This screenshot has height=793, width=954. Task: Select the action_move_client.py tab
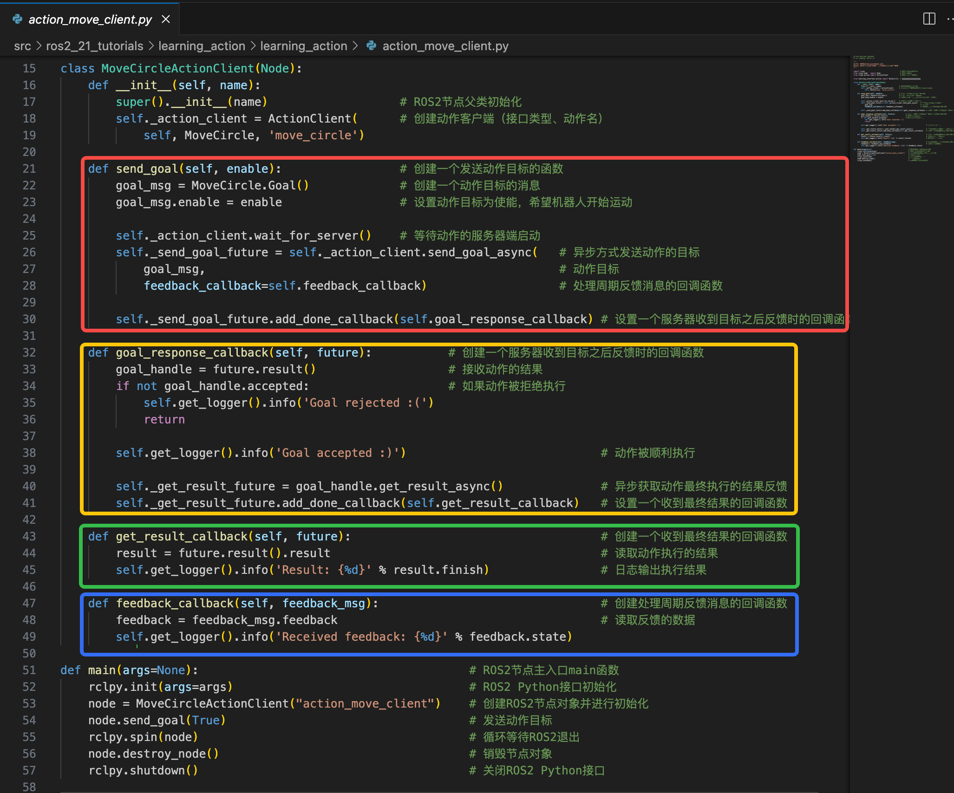click(90, 19)
